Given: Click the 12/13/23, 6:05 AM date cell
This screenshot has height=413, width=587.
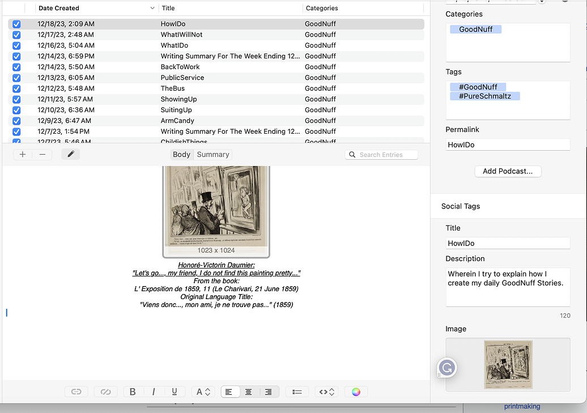Looking at the screenshot, I should pyautogui.click(x=66, y=78).
